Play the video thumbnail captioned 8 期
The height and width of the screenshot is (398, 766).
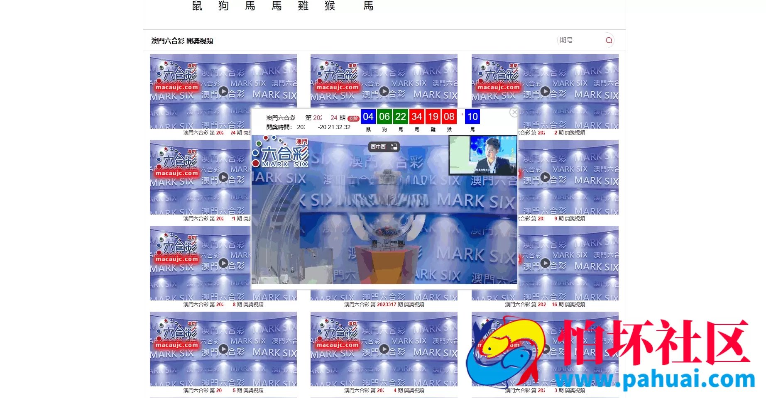coord(223,263)
